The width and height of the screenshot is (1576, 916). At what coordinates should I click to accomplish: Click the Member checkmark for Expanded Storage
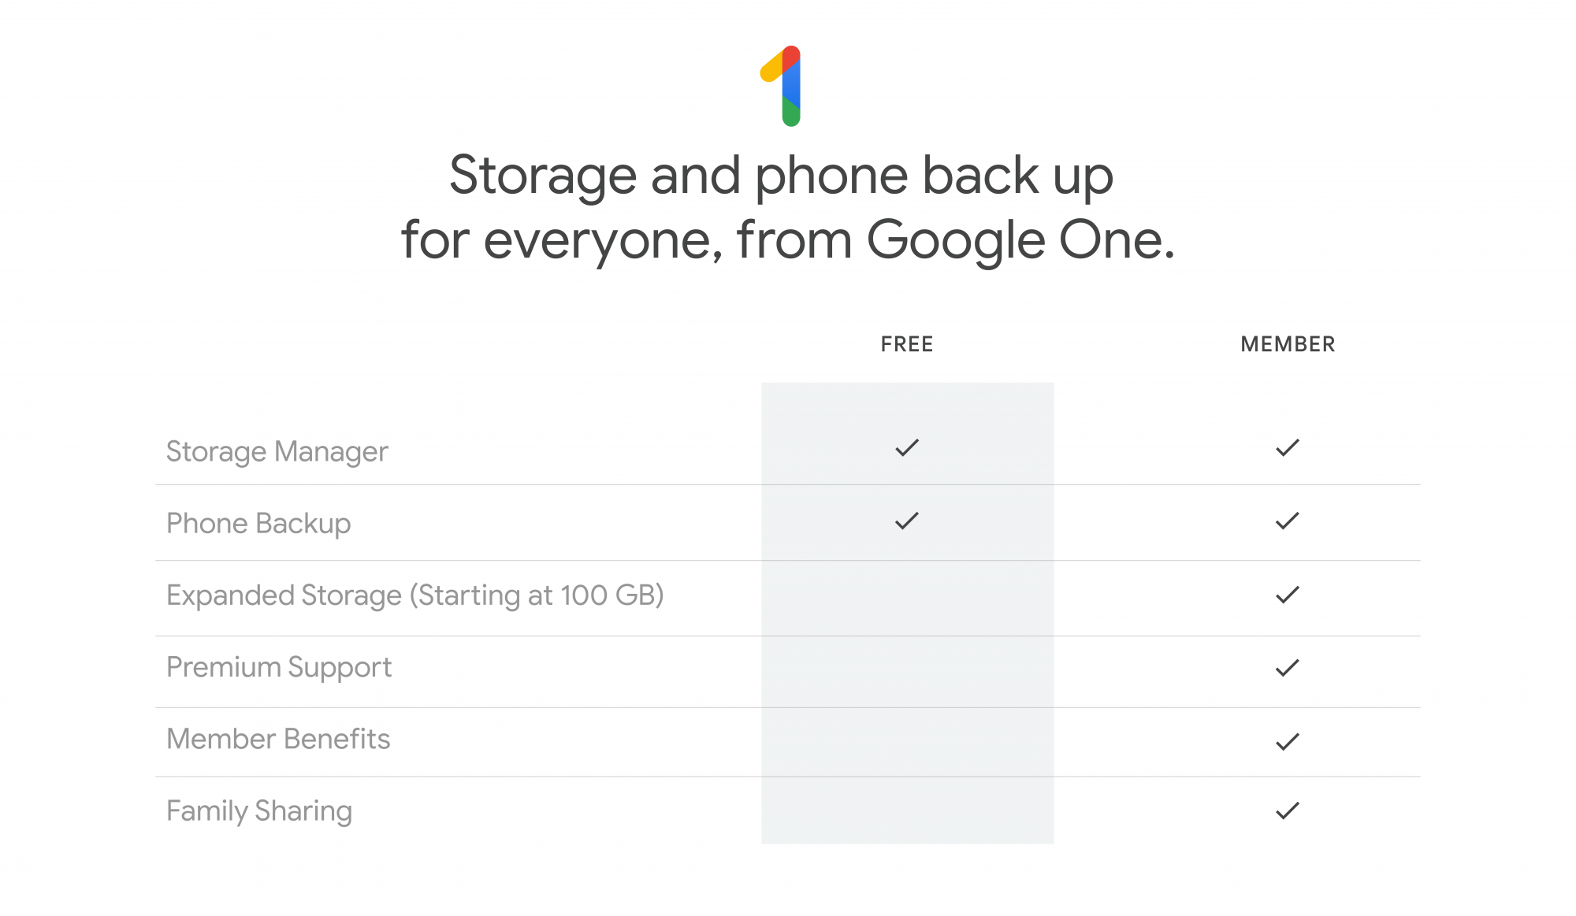tap(1287, 595)
